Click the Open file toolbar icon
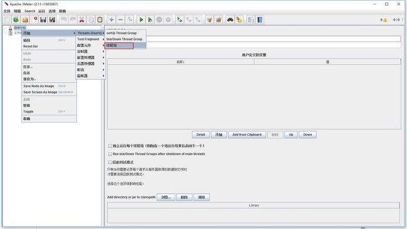407x229 pixels. tap(25, 20)
